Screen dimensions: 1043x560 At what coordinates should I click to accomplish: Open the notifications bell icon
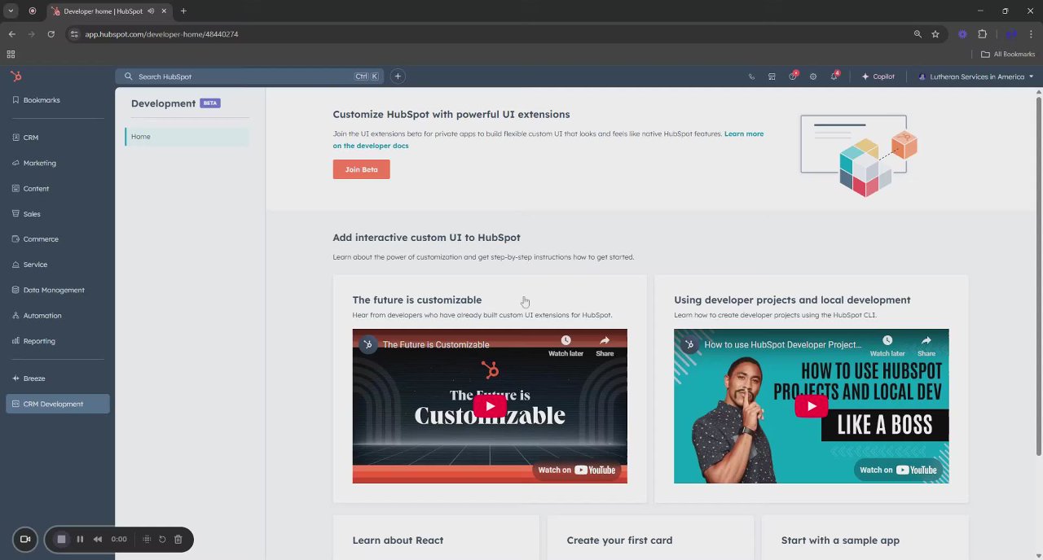[834, 77]
